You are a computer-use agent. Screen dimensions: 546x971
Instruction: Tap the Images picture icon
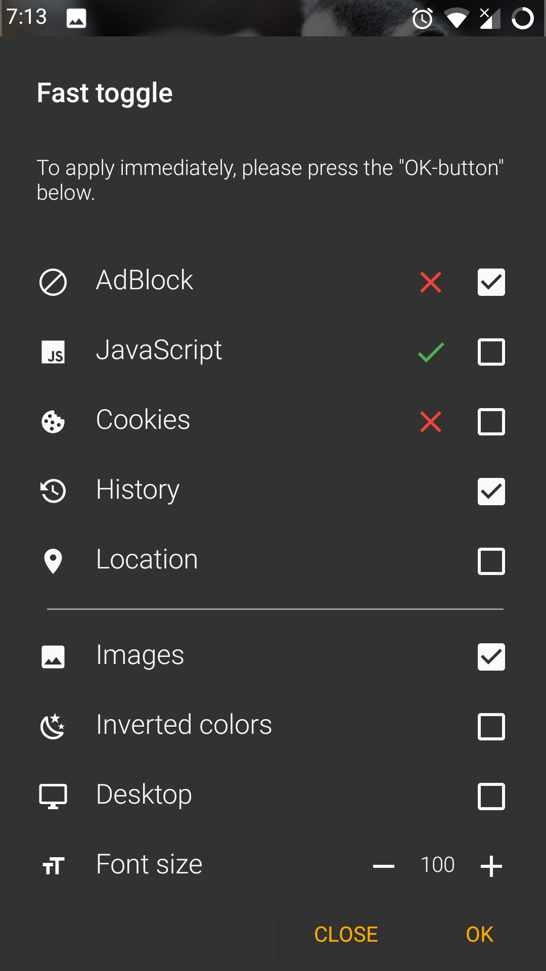[x=53, y=657]
